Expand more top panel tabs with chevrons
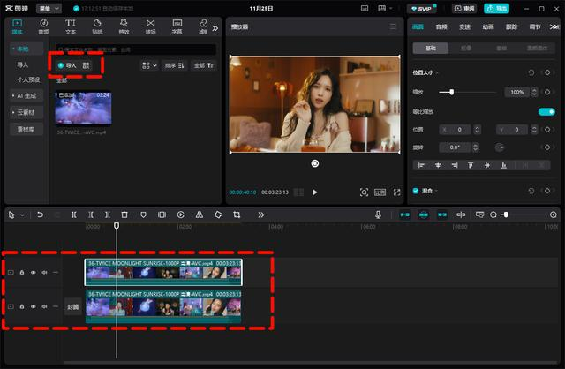 (x=216, y=26)
